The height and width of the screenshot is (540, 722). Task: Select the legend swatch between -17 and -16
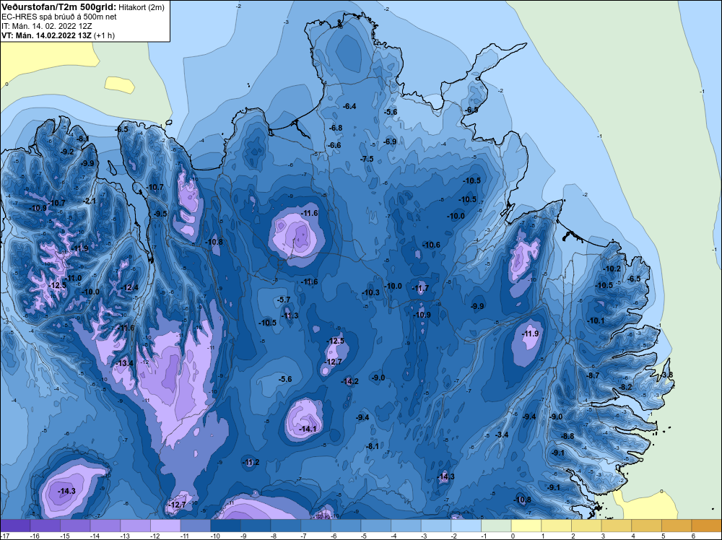pos(15,526)
